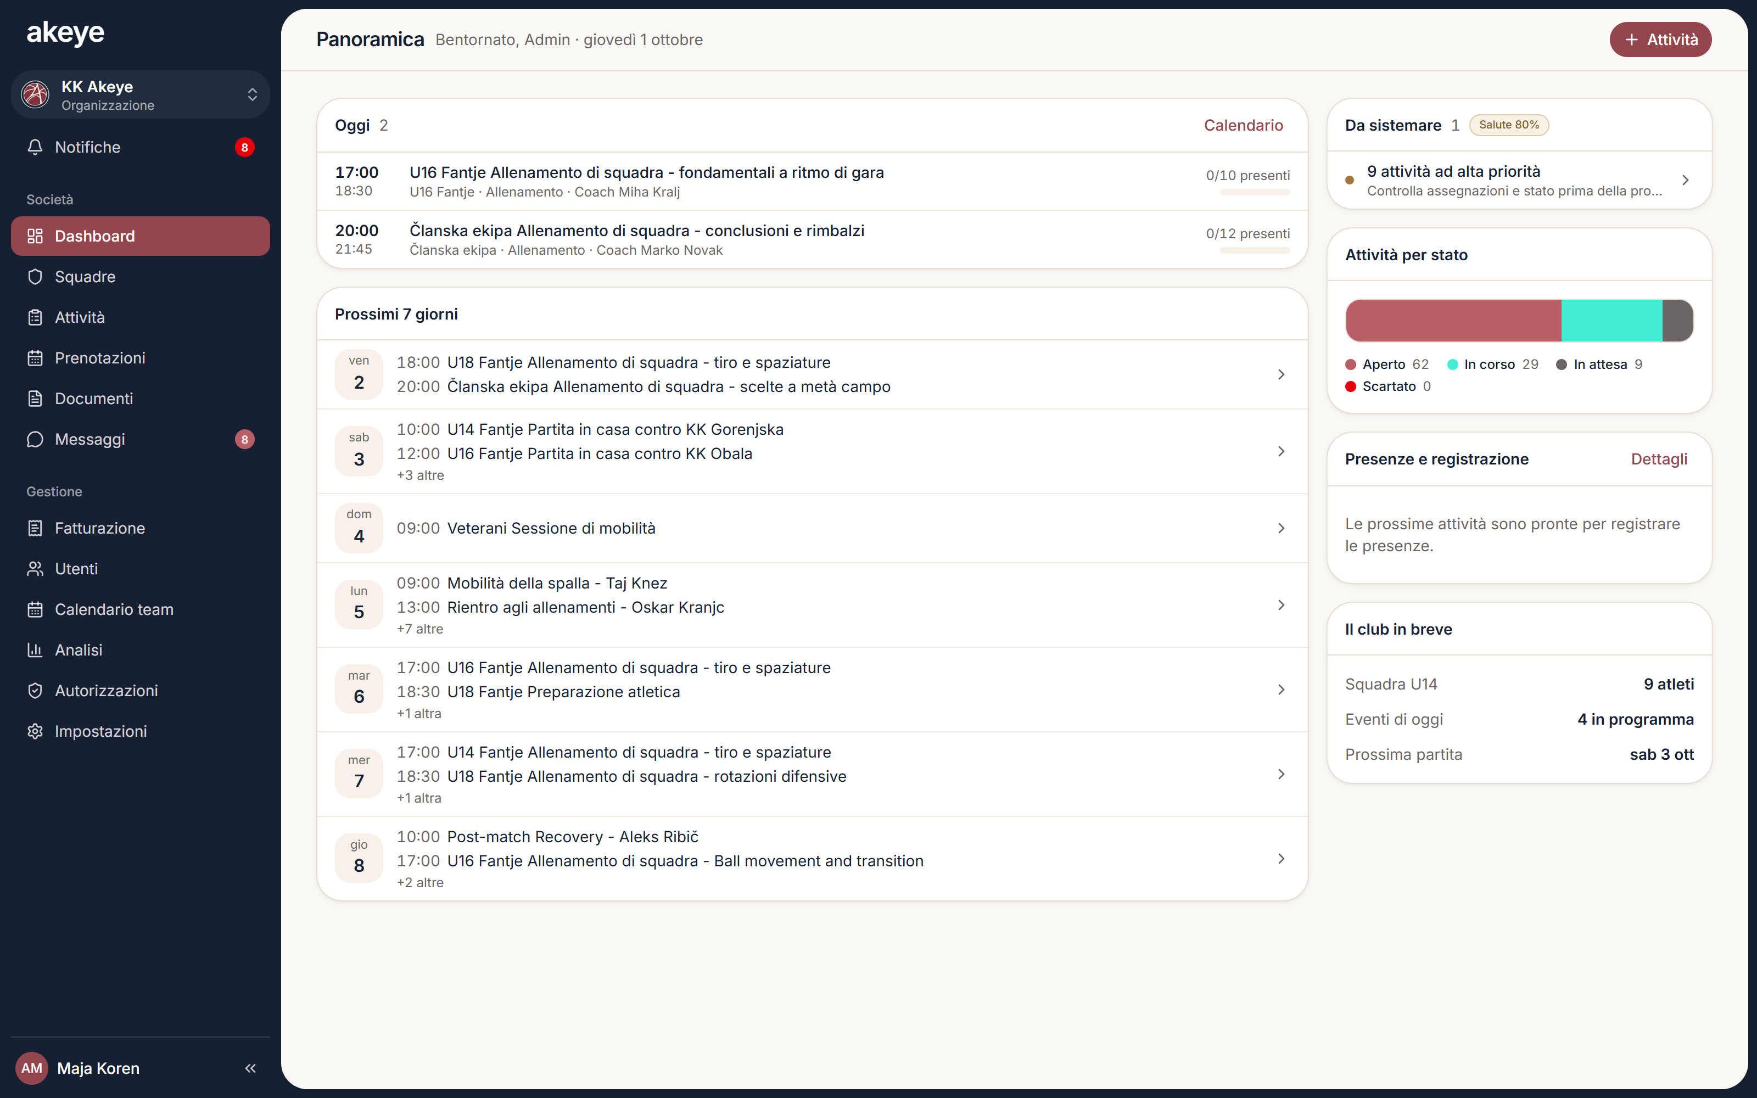
Task: Expand the mar 6 day row chevron
Action: [x=1281, y=689]
